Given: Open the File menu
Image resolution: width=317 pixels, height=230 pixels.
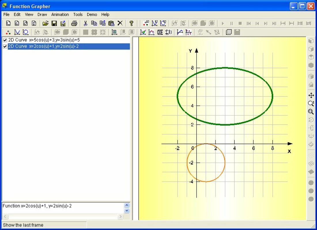Looking at the screenshot, I should (x=6, y=15).
